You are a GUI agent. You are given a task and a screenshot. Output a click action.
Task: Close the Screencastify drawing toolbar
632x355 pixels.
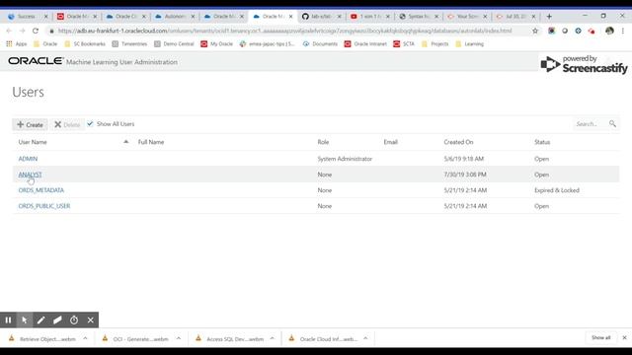[90, 319]
